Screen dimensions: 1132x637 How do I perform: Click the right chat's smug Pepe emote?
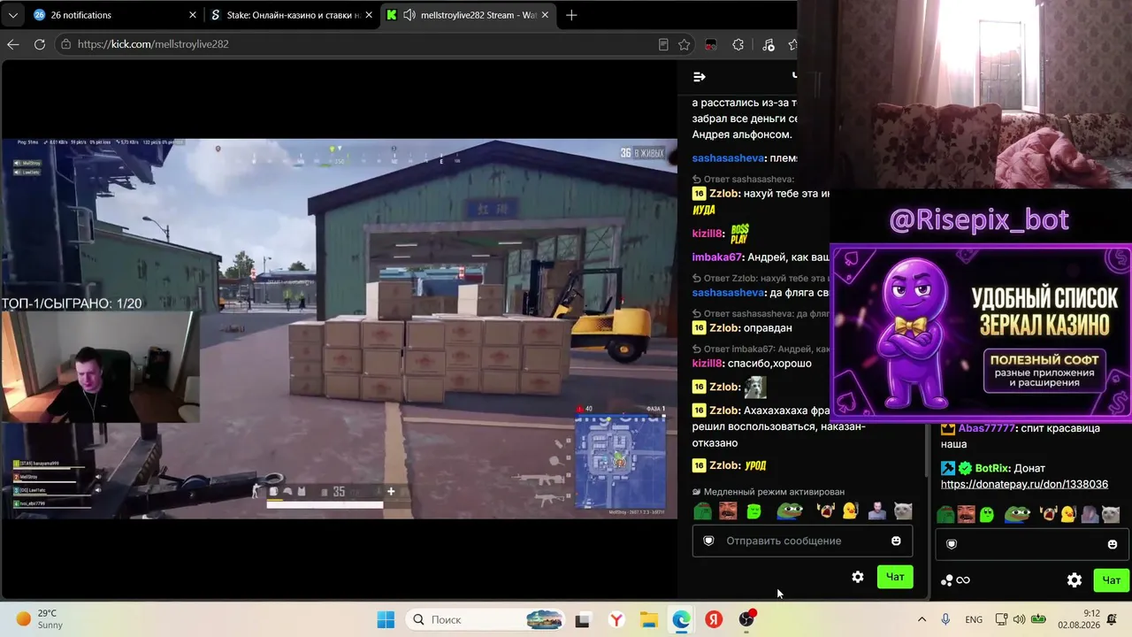click(x=1017, y=514)
